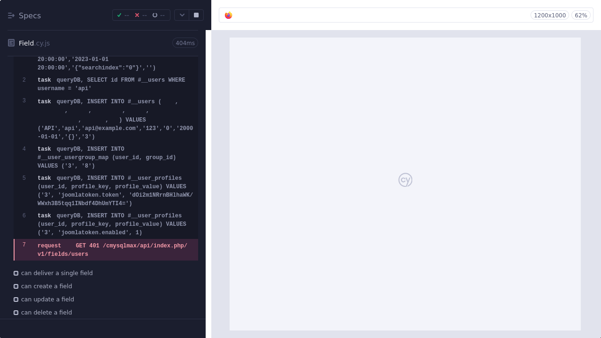Select command 2 queryDB SELECT id FROM users
This screenshot has height=338, width=601.
106,84
